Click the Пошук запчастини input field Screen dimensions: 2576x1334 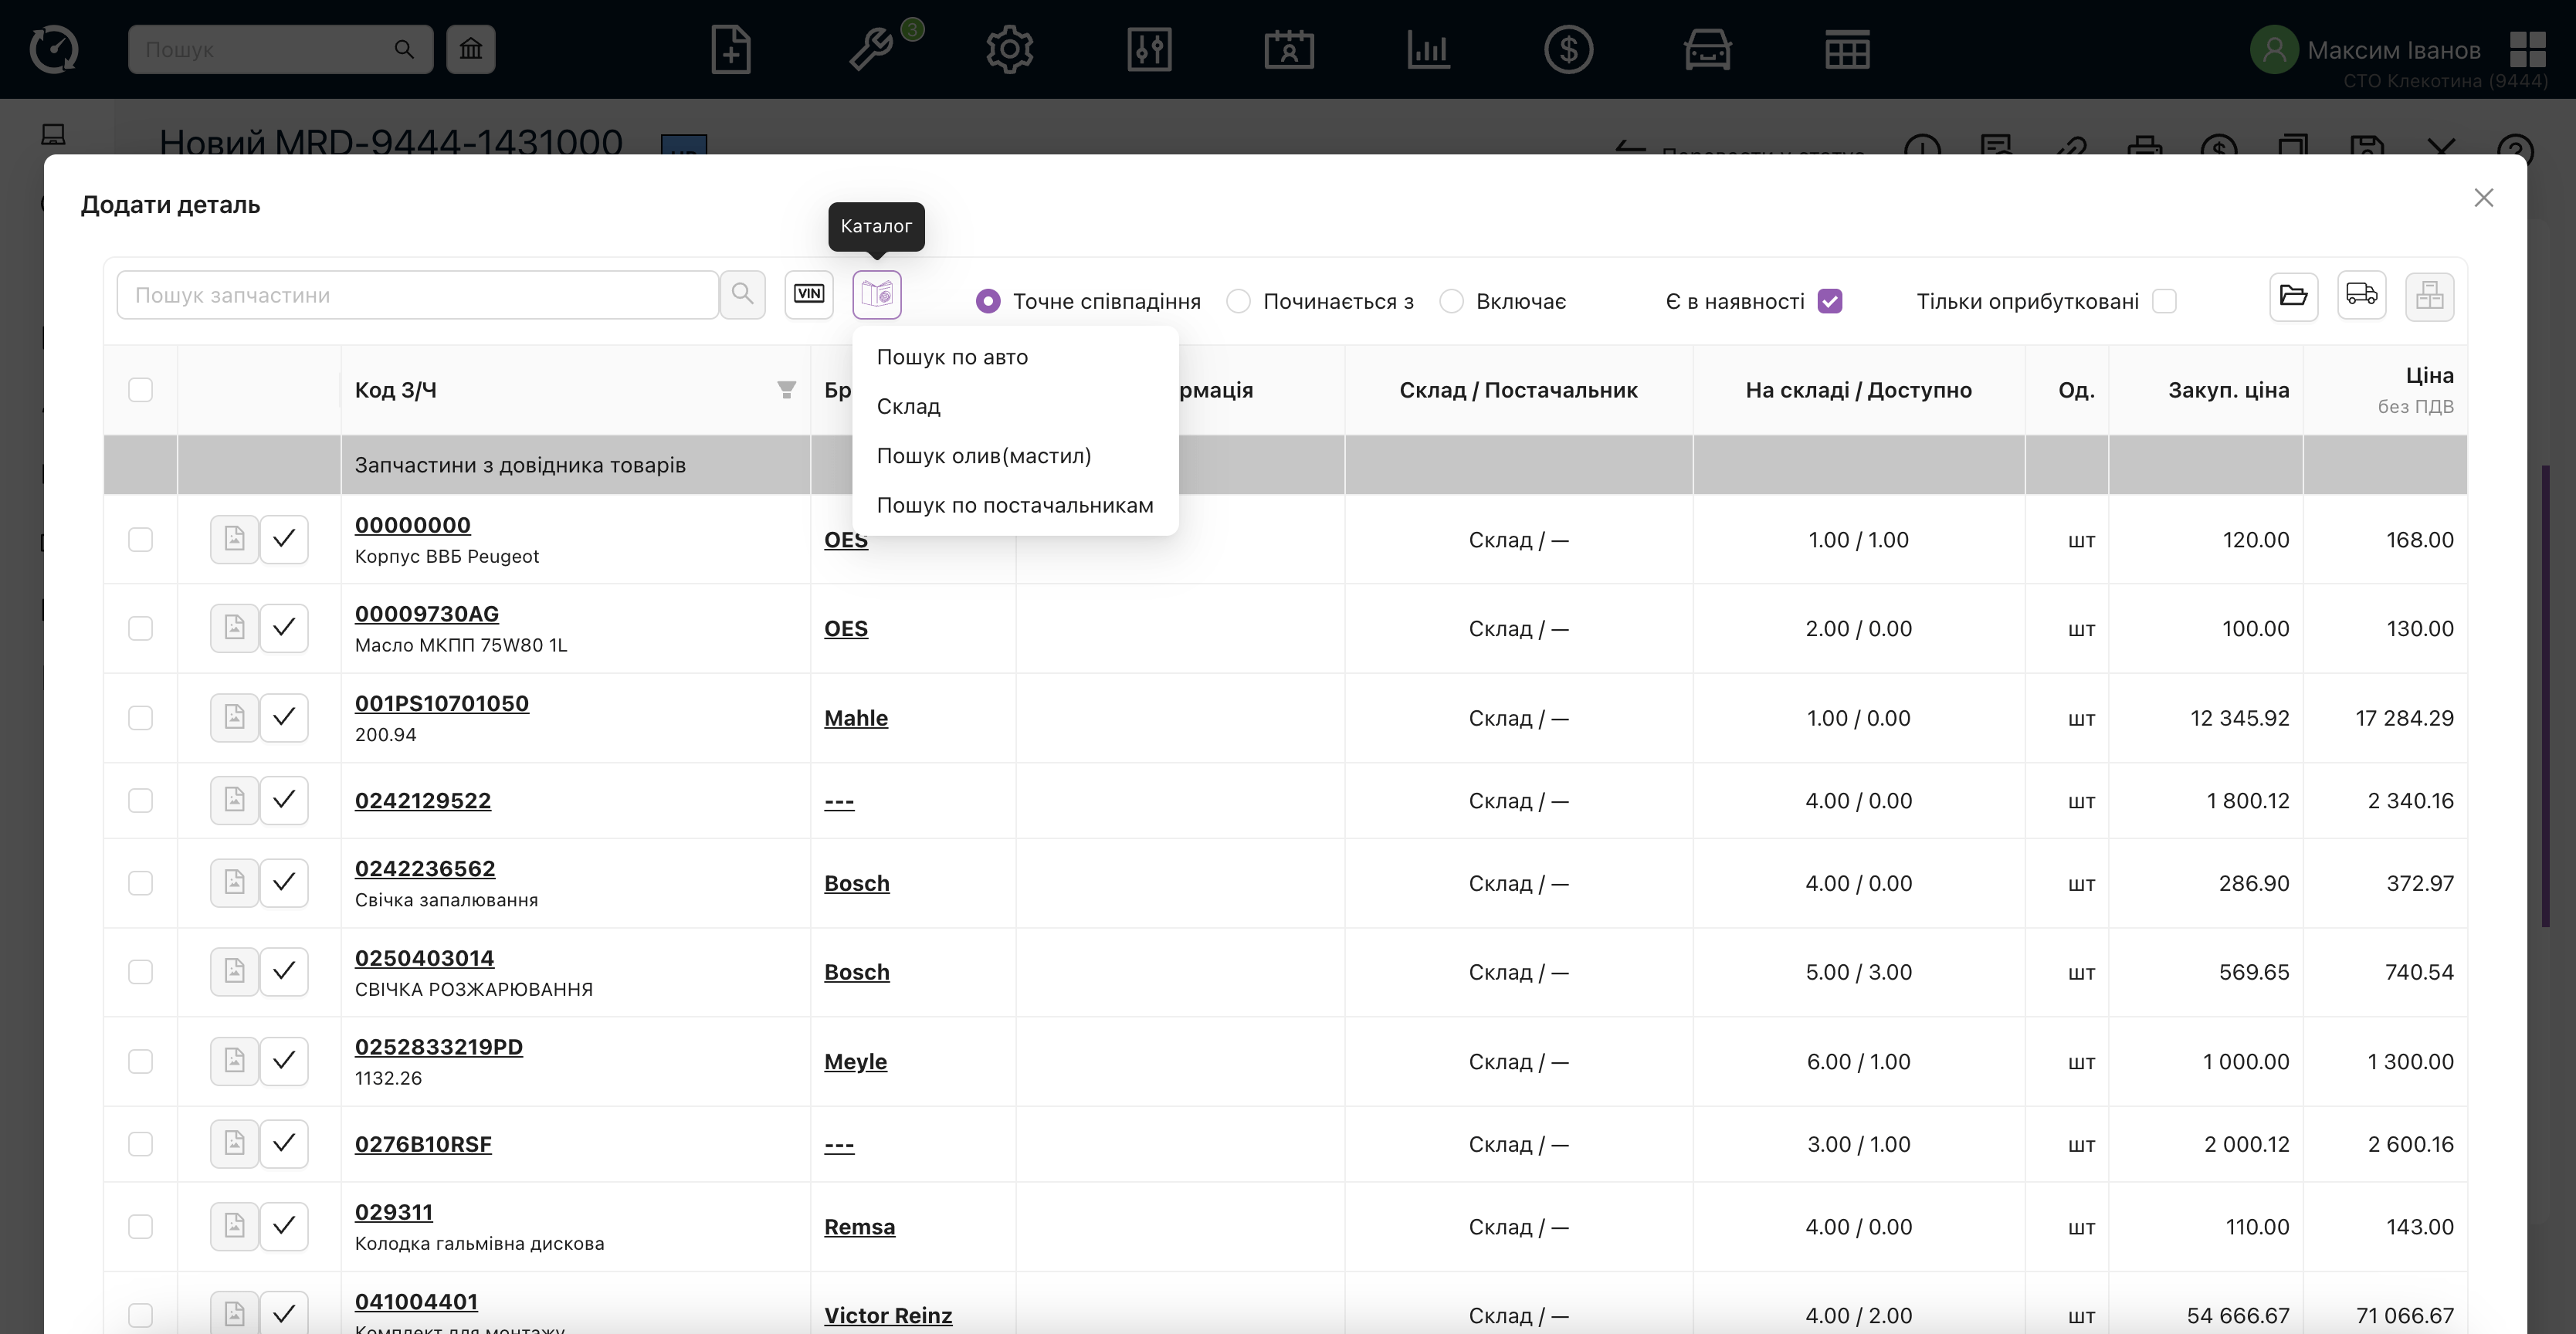418,295
